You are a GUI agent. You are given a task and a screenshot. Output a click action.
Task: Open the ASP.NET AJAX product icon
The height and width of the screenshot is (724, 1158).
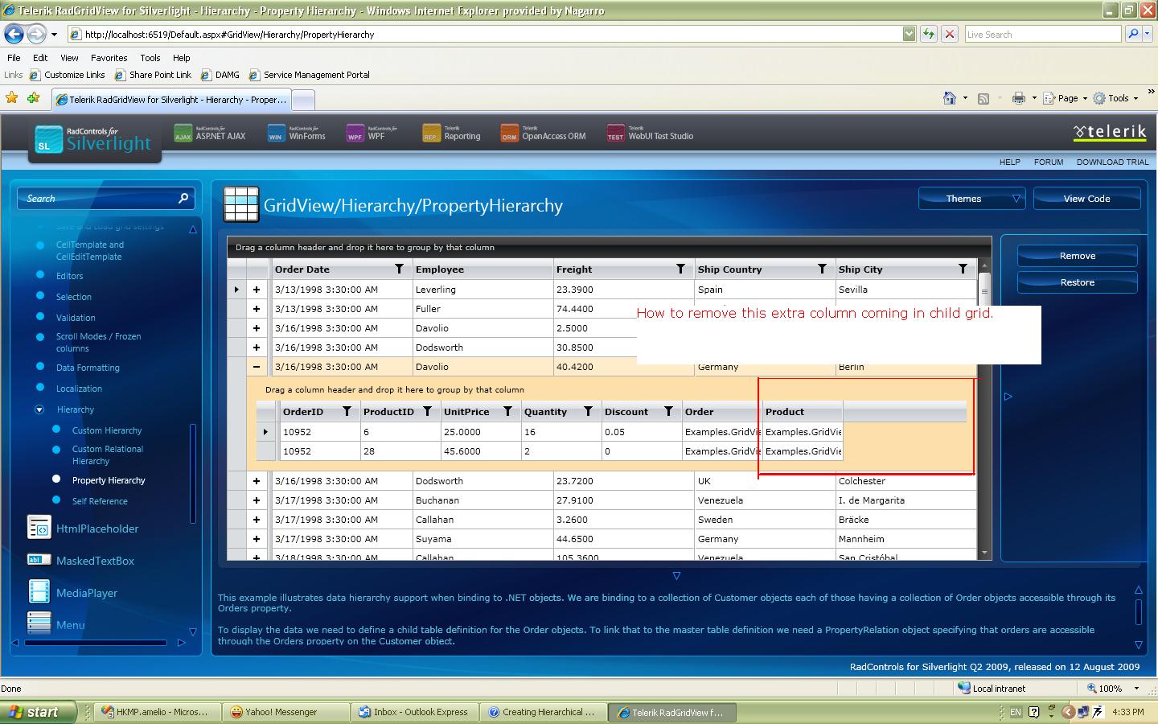(x=183, y=134)
